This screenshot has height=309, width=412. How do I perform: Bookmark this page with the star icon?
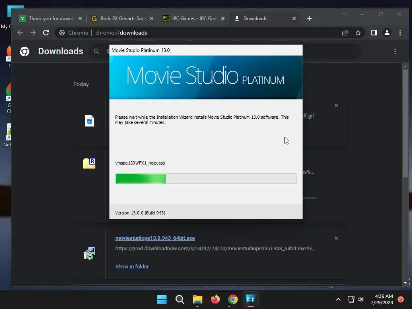[358, 33]
